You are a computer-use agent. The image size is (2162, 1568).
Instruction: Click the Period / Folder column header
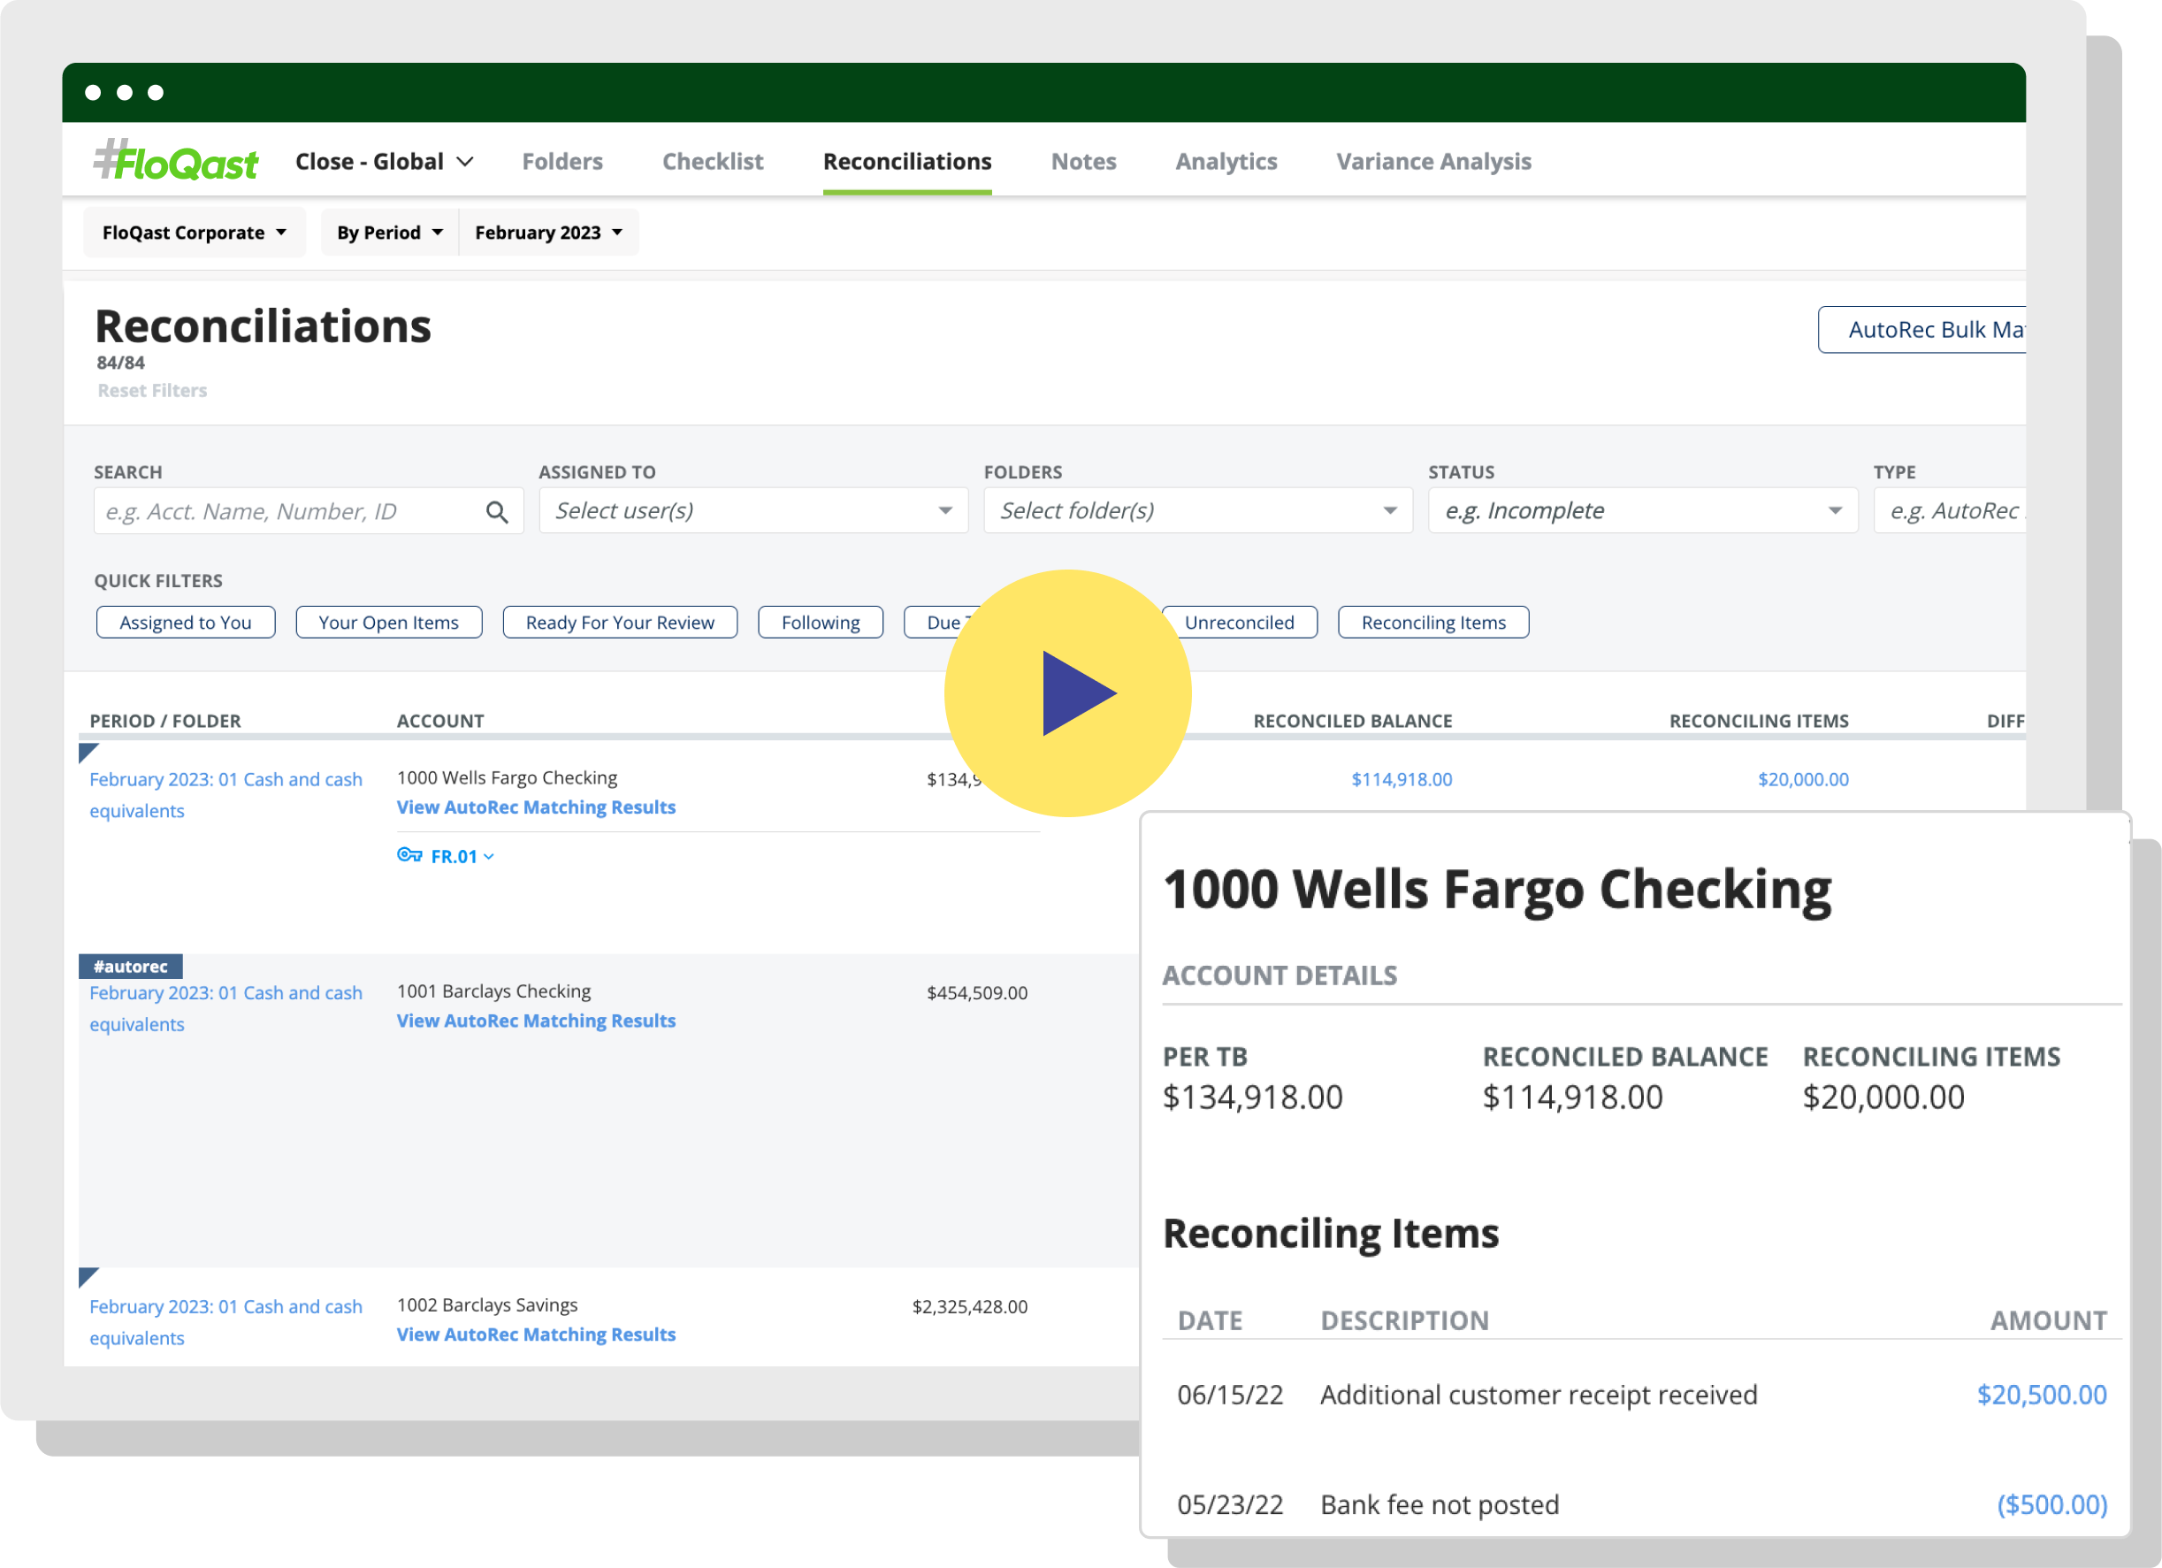pos(165,721)
